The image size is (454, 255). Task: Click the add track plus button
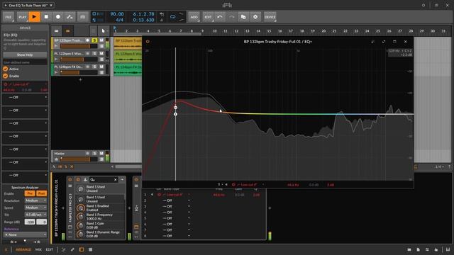(80, 79)
